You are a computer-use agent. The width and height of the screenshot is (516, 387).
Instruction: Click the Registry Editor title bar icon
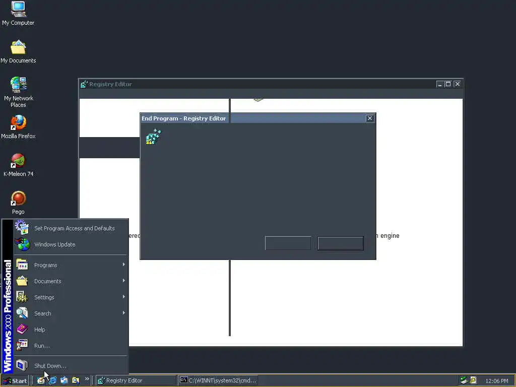click(84, 84)
